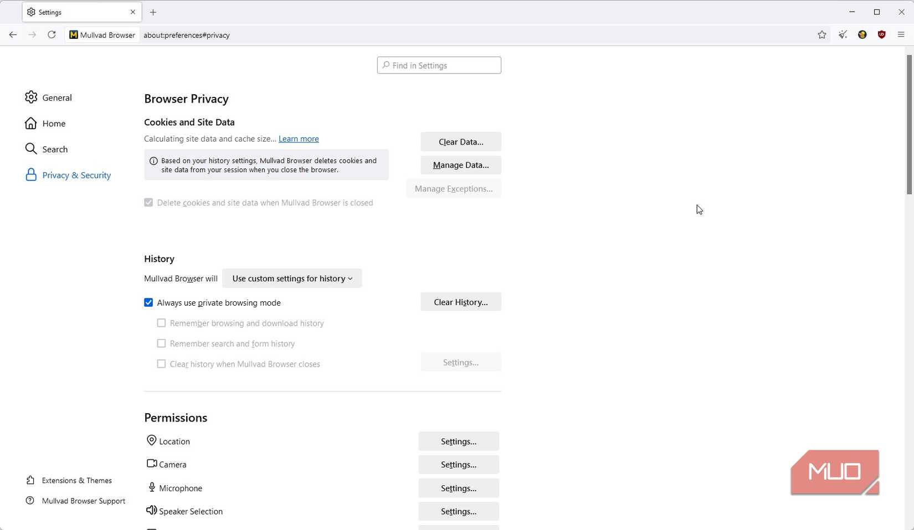The width and height of the screenshot is (914, 530).
Task: Focus the Find in Settings search box
Action: 439,65
